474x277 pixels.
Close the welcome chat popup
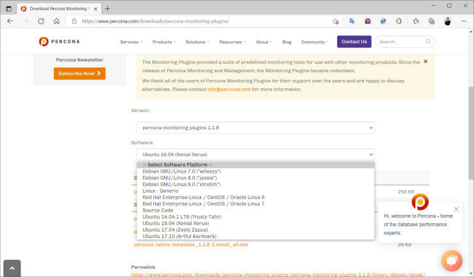[x=456, y=209]
